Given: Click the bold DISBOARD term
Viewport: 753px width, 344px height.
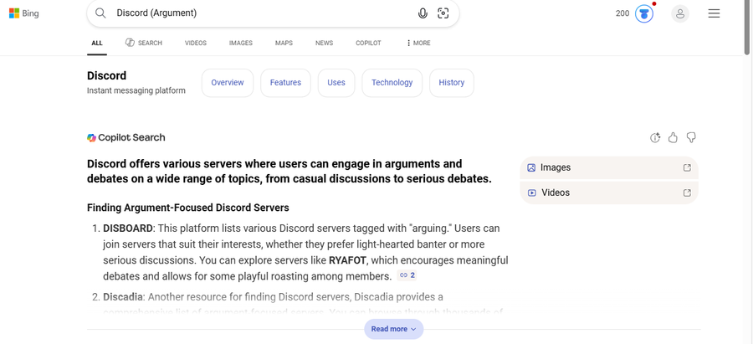Looking at the screenshot, I should click(x=128, y=228).
